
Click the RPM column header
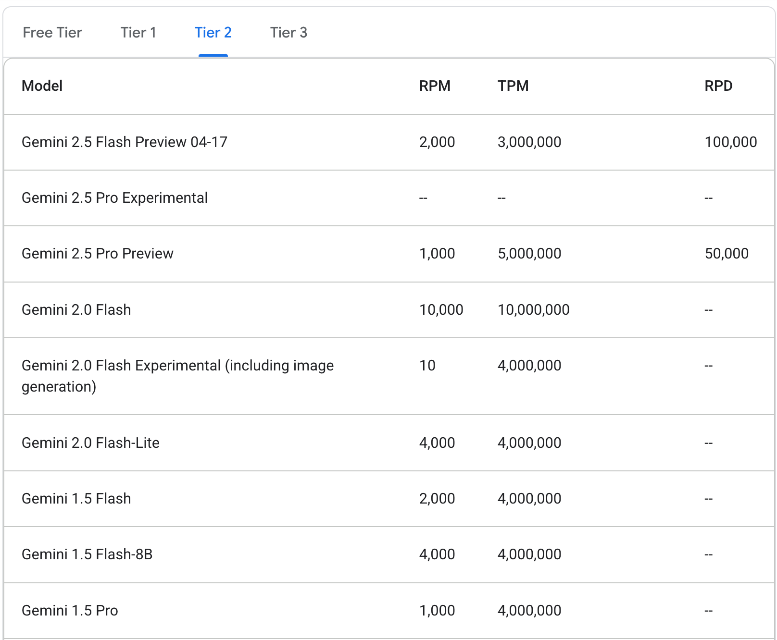point(435,86)
